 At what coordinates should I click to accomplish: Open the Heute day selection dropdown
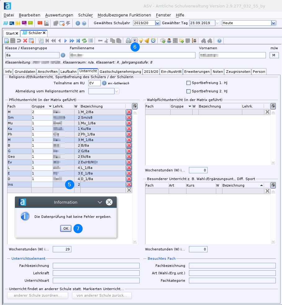click(x=274, y=23)
